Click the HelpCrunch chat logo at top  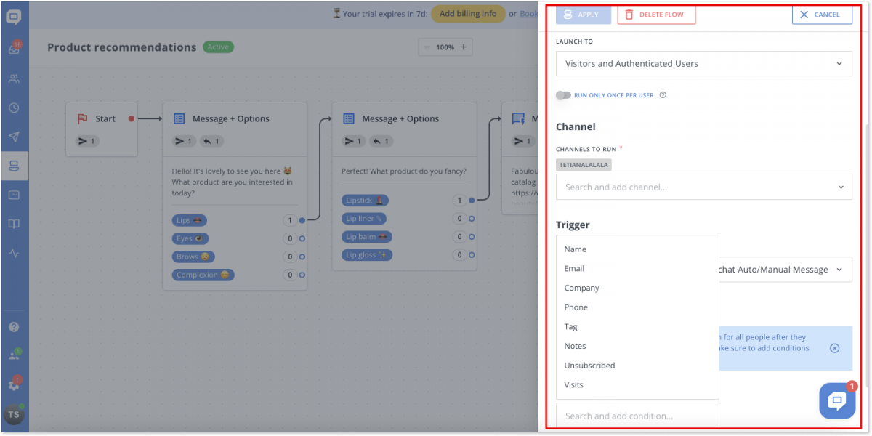(x=14, y=15)
